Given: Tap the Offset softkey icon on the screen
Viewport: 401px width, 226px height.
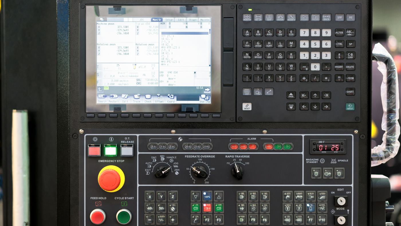Looking at the screenshot, I should (x=159, y=97).
